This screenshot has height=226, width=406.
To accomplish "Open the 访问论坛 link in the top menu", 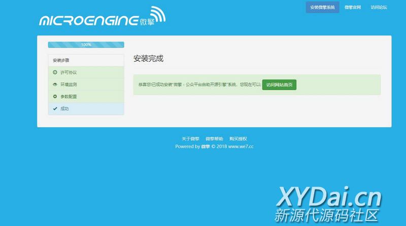I will coord(379,7).
